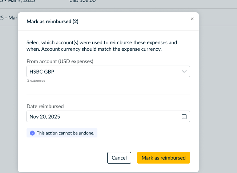Select the USD 108.00 amount behind dialog
The image size is (237, 173).
click(x=83, y=1)
